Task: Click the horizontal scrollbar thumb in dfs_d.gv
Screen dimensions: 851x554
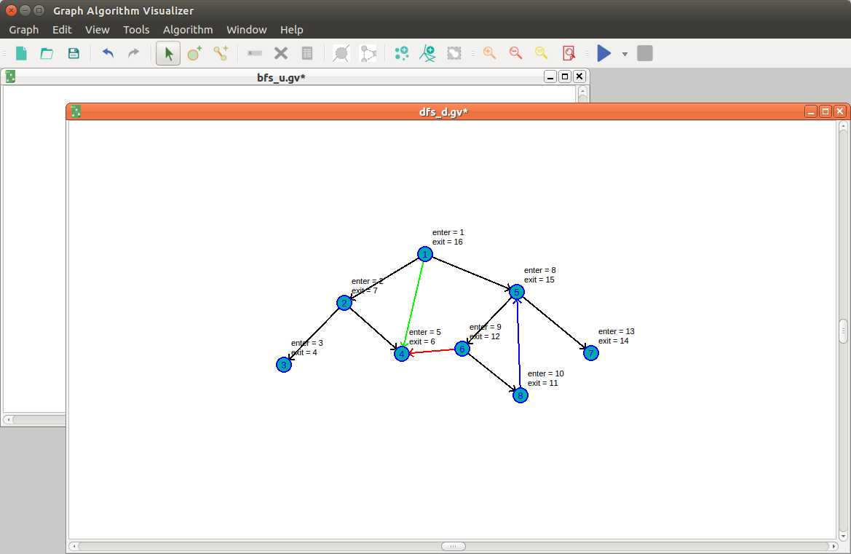Action: coord(454,547)
